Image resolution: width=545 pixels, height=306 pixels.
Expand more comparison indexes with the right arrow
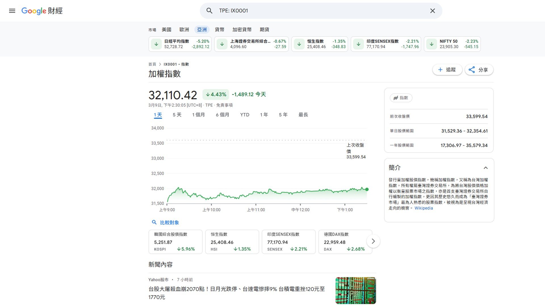(373, 241)
